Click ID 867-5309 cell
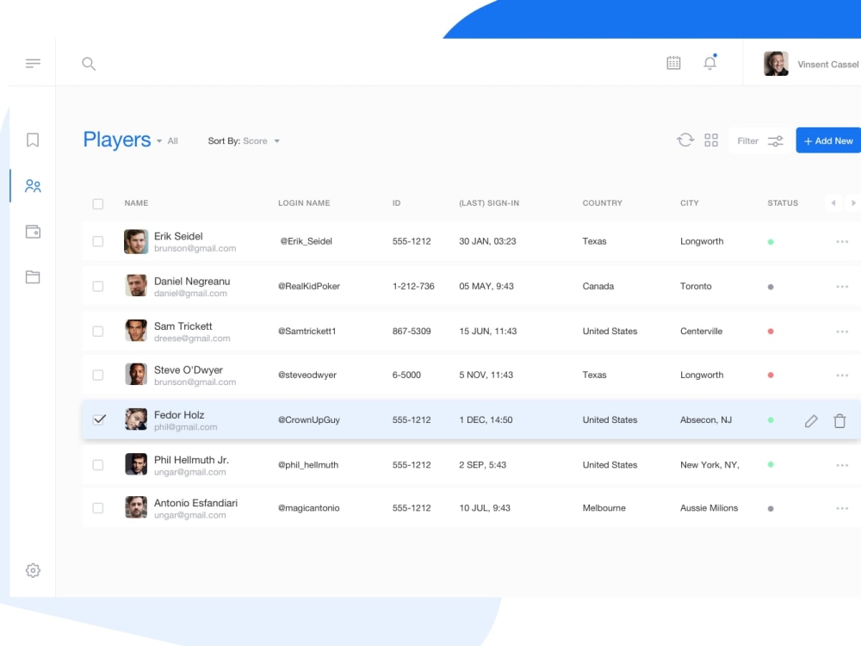 point(412,332)
